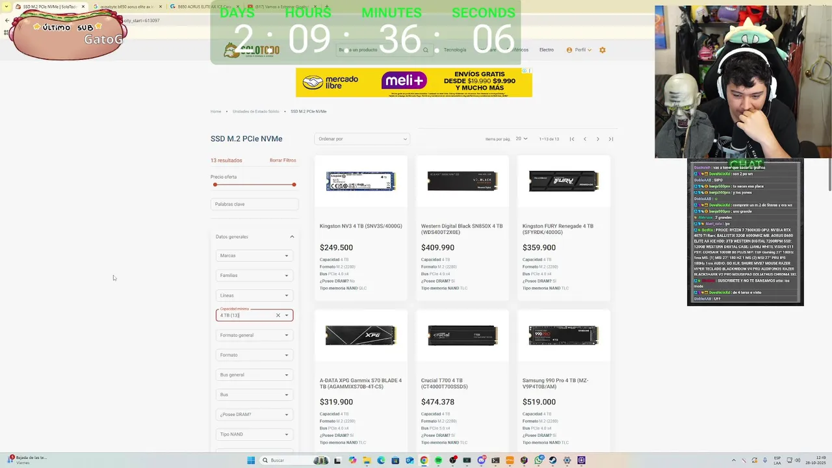Open the Electro menu in site header
The image size is (832, 468).
tap(547, 50)
